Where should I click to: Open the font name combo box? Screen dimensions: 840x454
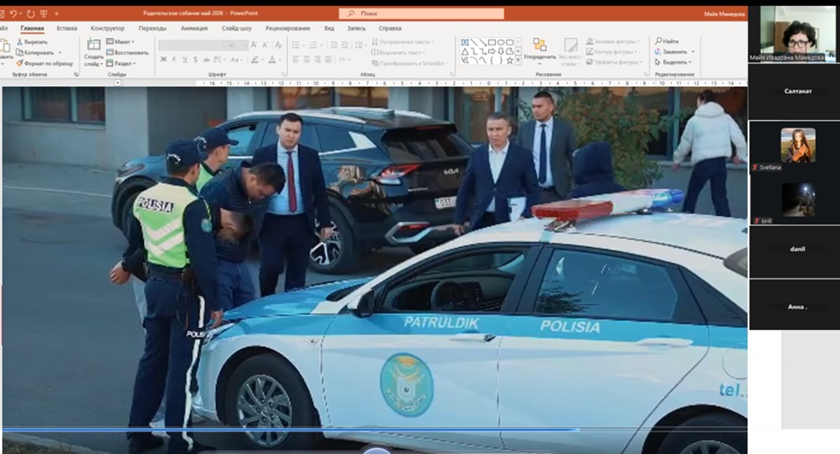pyautogui.click(x=191, y=46)
